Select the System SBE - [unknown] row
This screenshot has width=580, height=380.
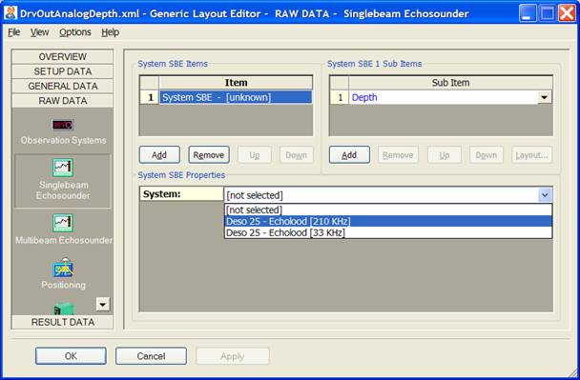click(x=236, y=97)
